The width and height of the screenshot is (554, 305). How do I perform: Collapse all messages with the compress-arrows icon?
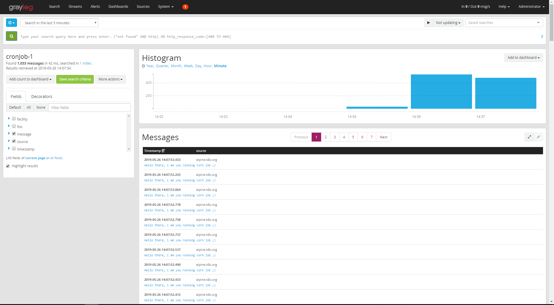pos(538,137)
